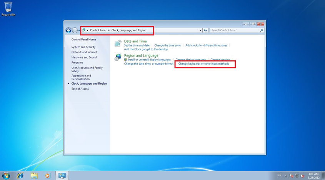
Task: Click Change the date, time, or number format
Action: click(148, 64)
